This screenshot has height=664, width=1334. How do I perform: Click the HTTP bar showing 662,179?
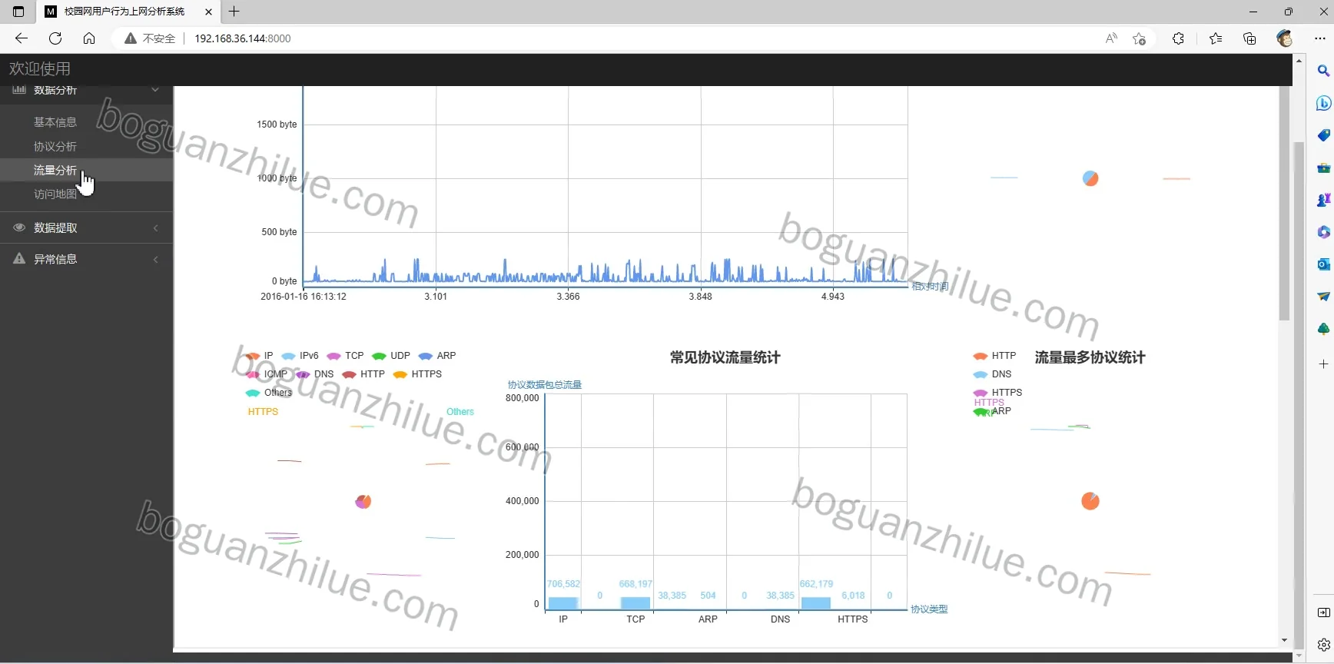(x=816, y=603)
